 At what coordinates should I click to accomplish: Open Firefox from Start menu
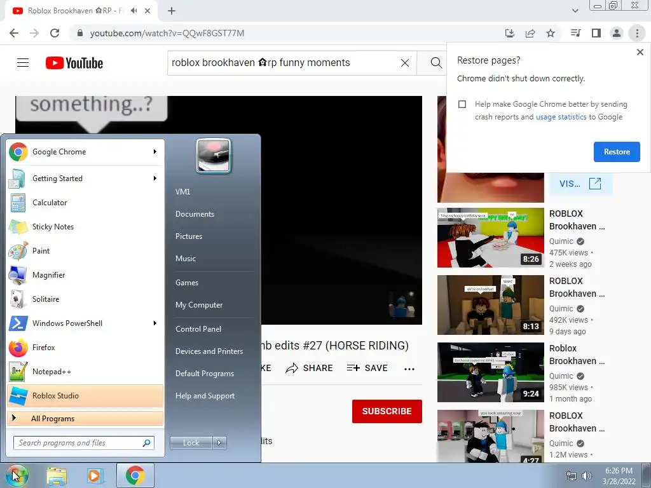(x=85, y=348)
